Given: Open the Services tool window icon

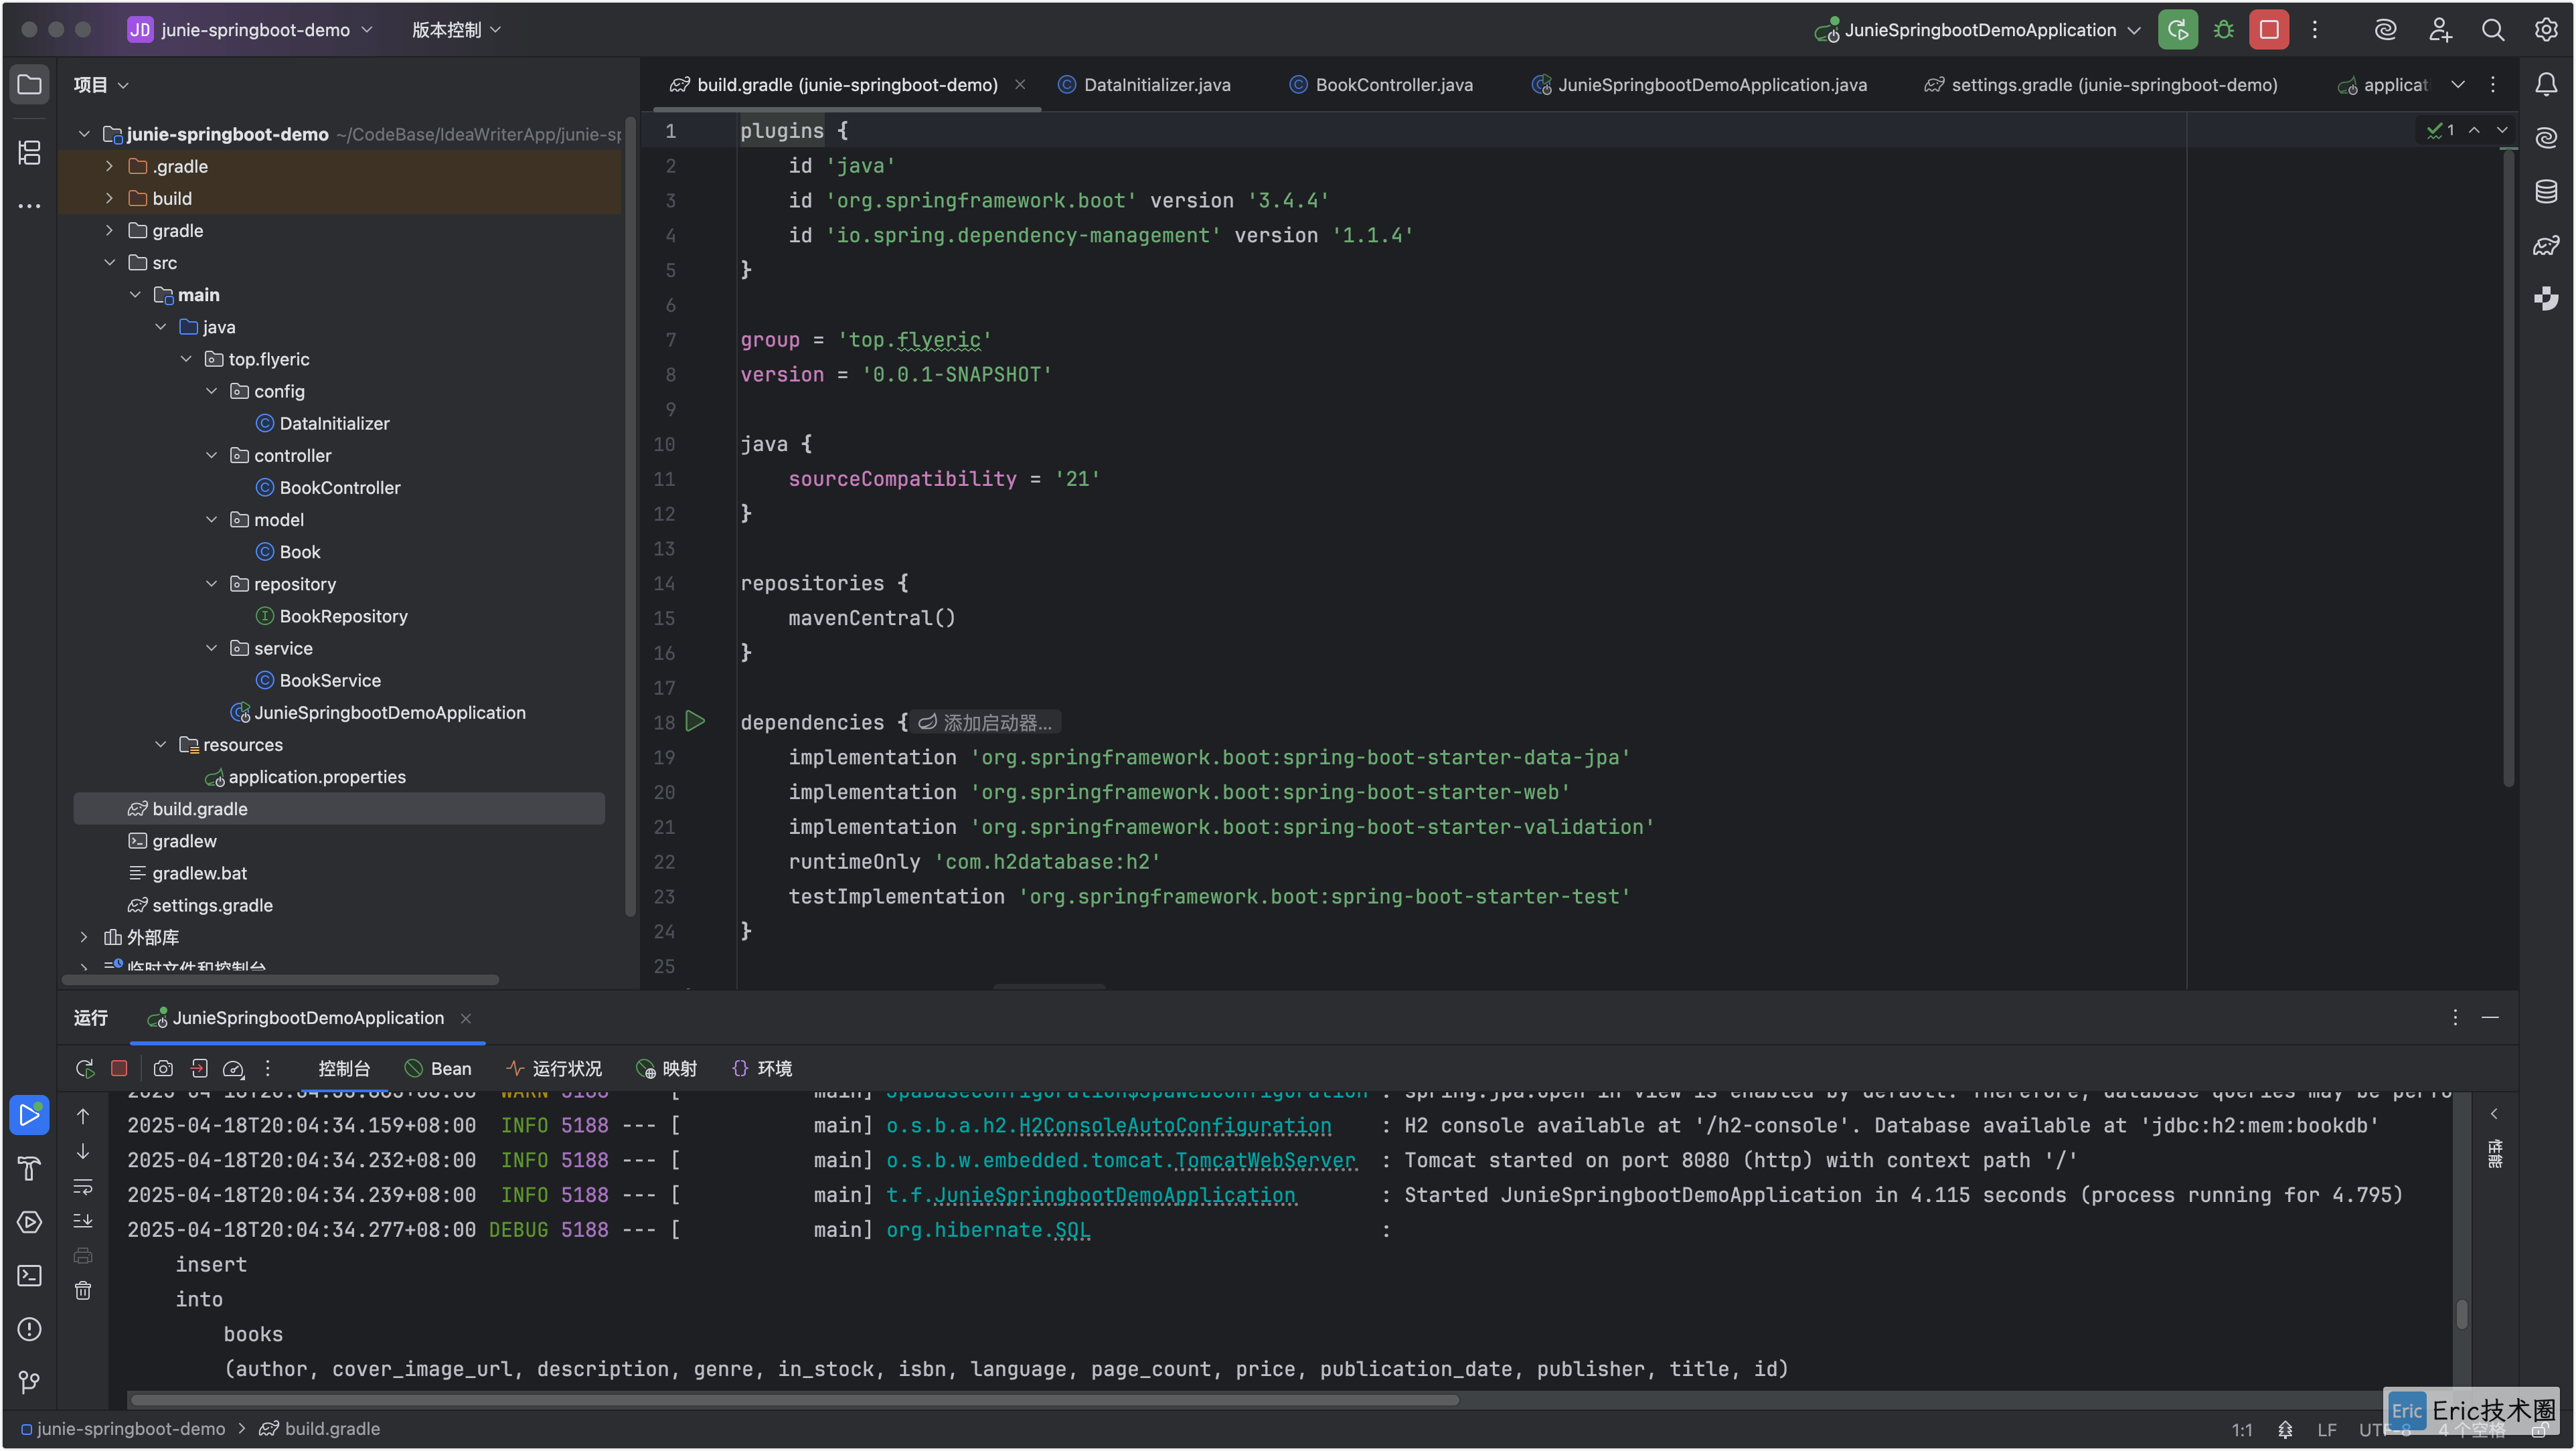Looking at the screenshot, I should click(29, 1222).
